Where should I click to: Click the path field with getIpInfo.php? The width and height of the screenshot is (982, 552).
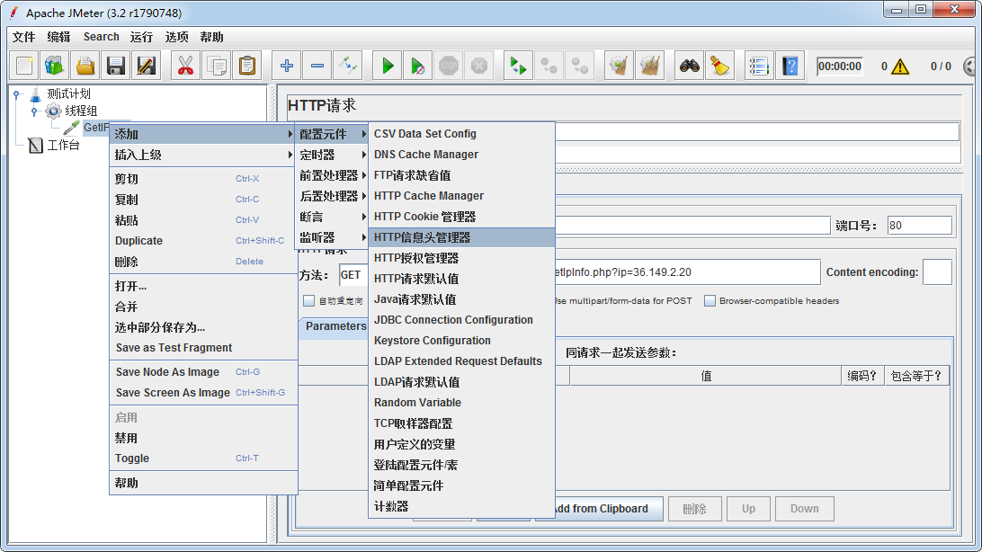click(687, 272)
